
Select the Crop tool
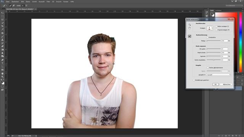[x=2, y=26]
